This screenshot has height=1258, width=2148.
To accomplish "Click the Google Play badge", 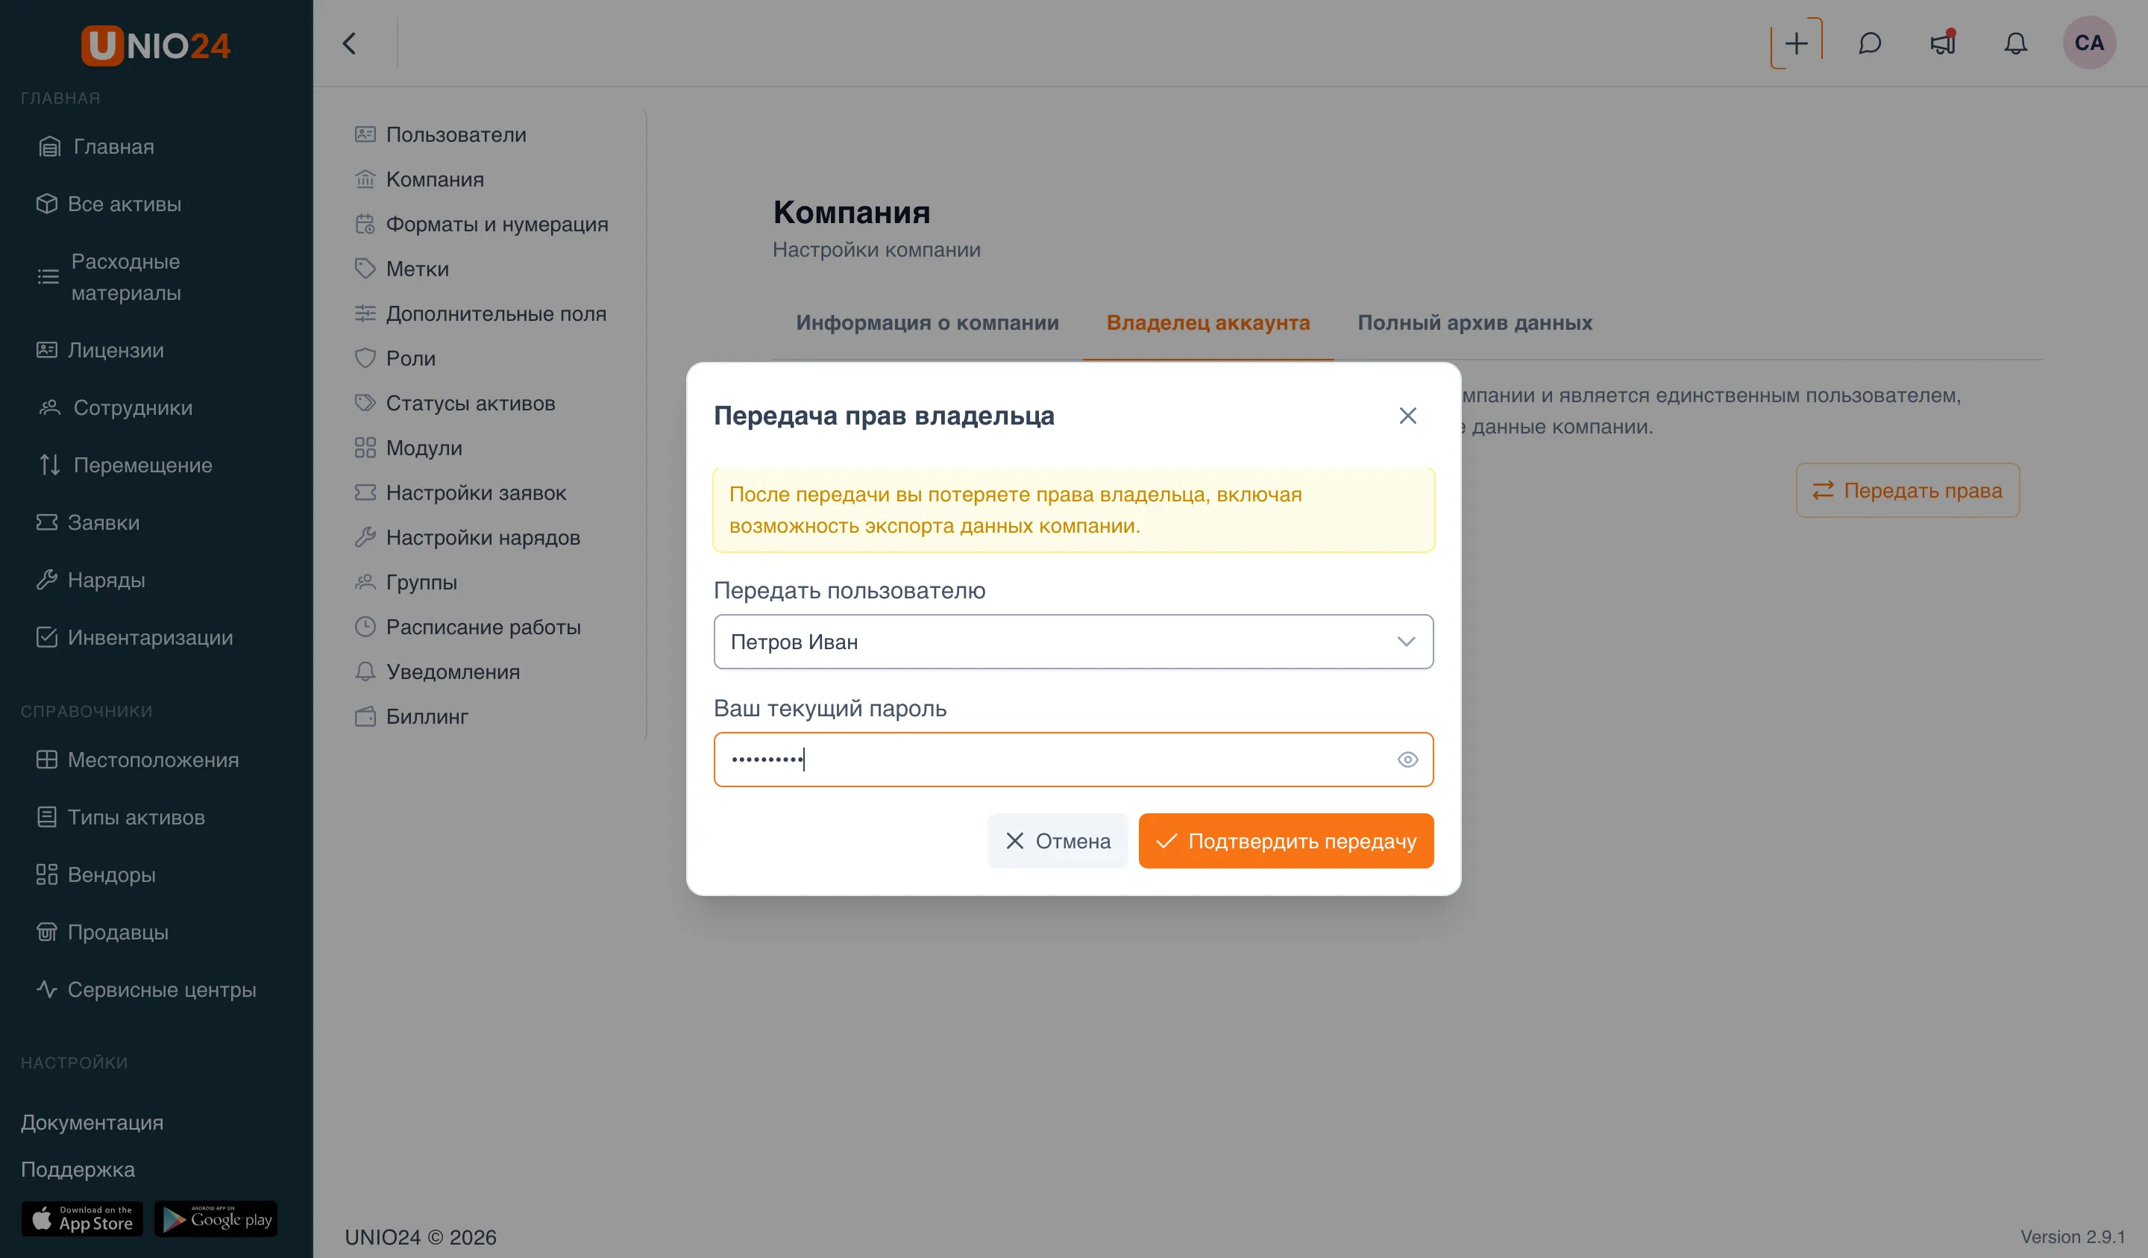I will [216, 1218].
